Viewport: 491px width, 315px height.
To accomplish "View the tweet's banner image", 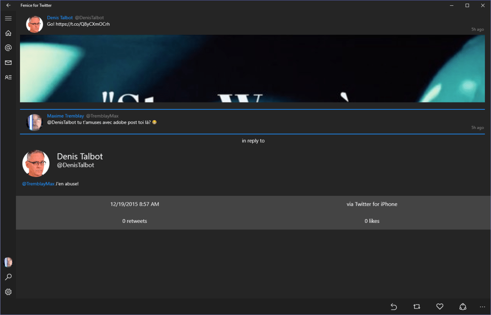I will click(x=252, y=68).
